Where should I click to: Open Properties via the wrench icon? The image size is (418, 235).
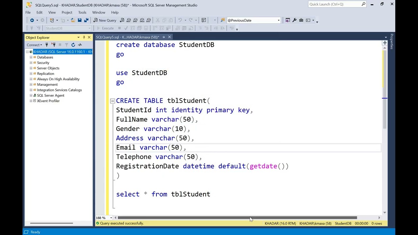click(294, 20)
